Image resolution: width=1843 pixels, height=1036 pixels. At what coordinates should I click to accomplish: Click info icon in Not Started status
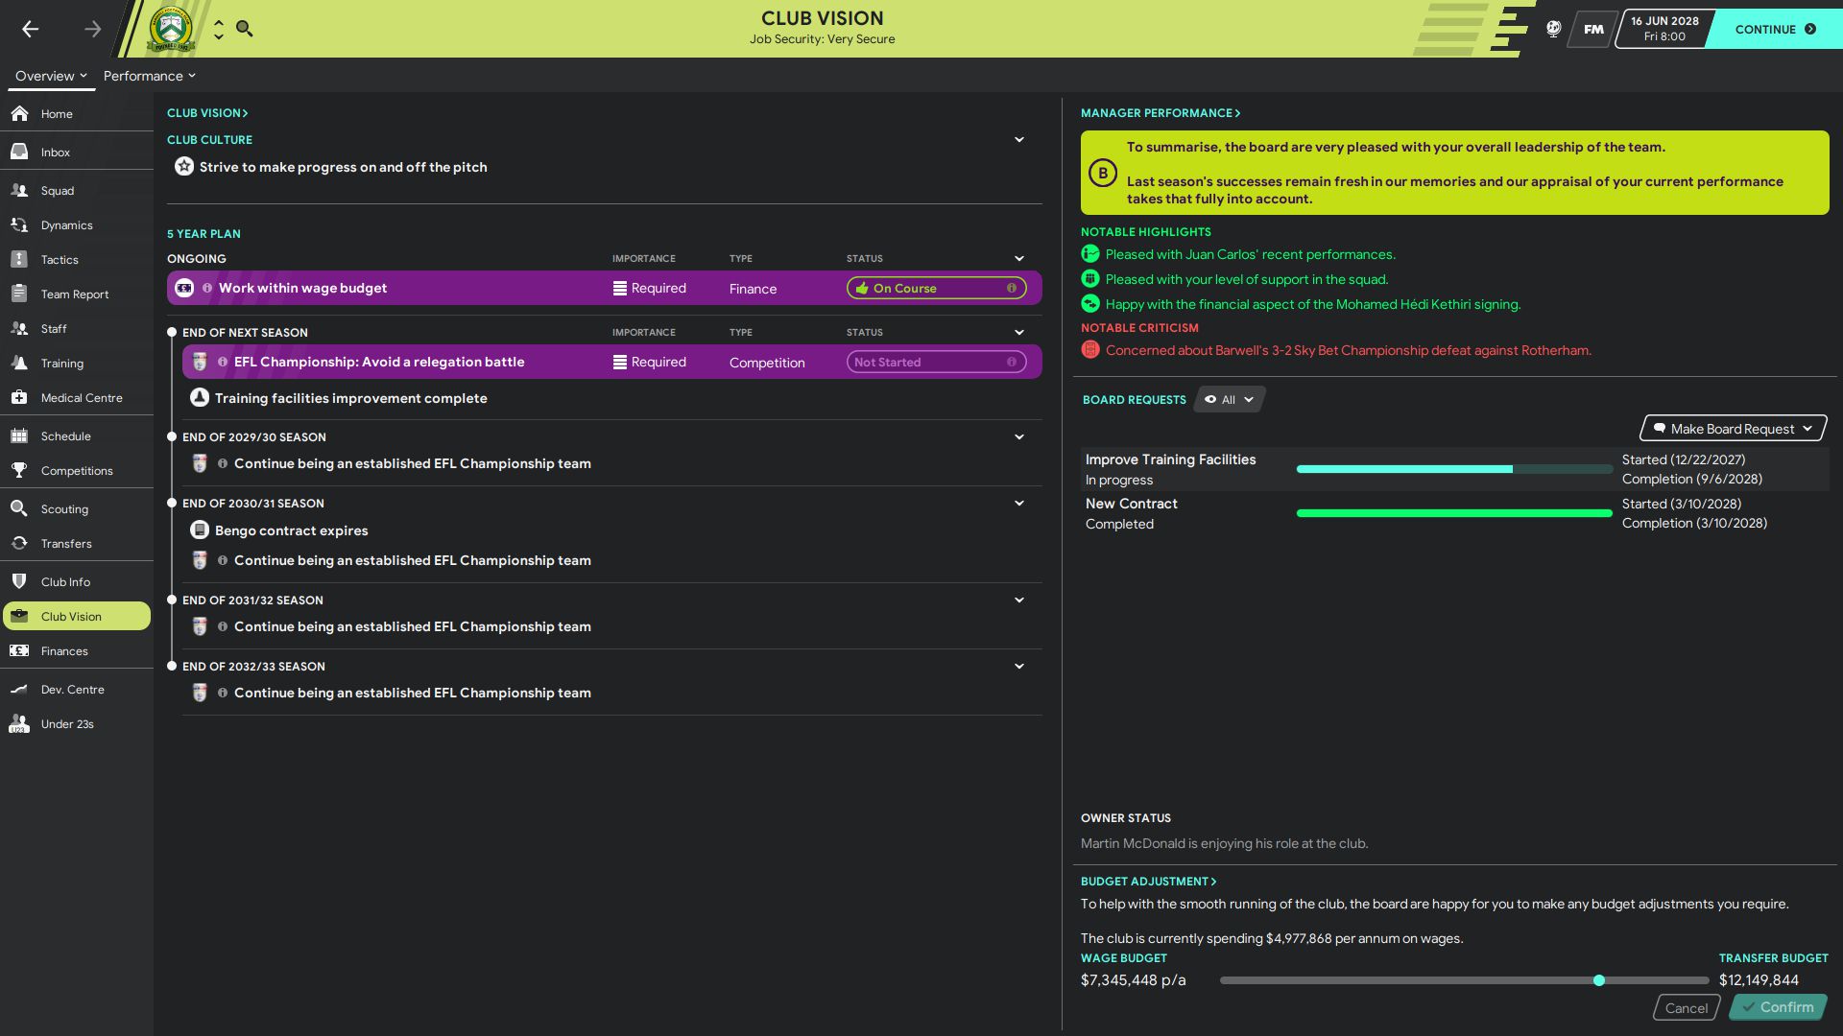point(1011,362)
